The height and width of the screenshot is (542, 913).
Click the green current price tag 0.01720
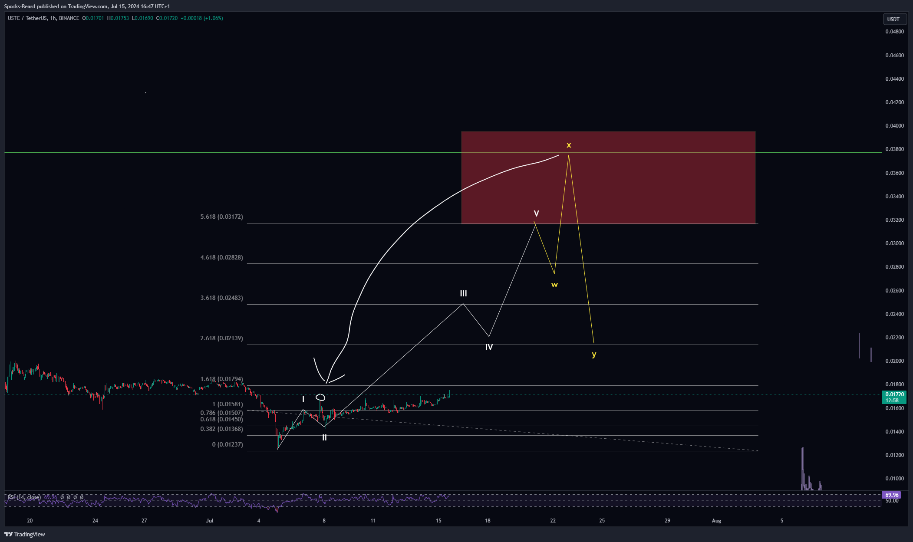point(894,397)
